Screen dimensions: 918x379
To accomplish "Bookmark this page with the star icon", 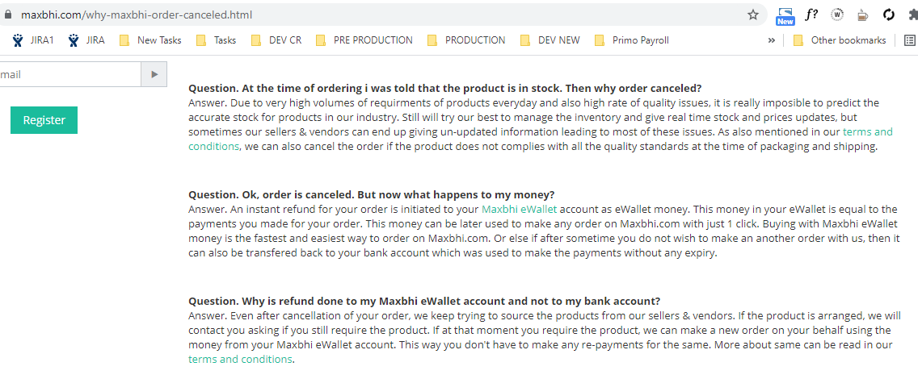I will pyautogui.click(x=753, y=15).
